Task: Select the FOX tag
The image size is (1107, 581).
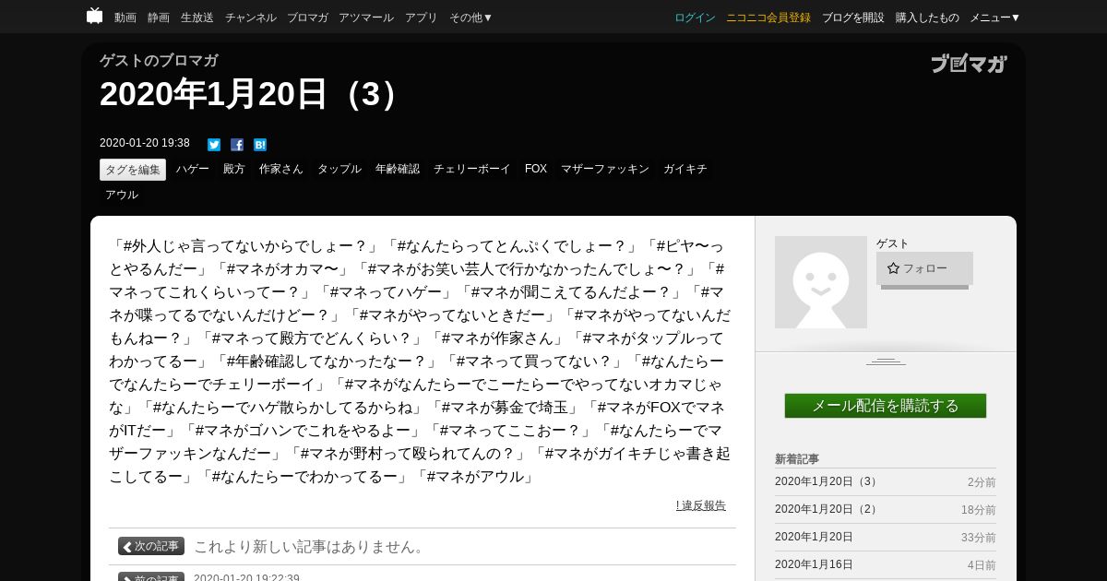Action: 536,170
